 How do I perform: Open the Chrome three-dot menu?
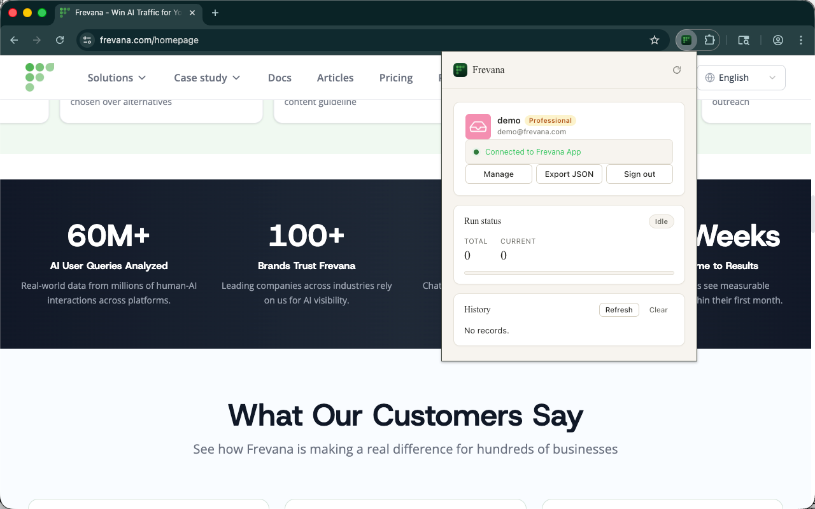[x=801, y=40]
